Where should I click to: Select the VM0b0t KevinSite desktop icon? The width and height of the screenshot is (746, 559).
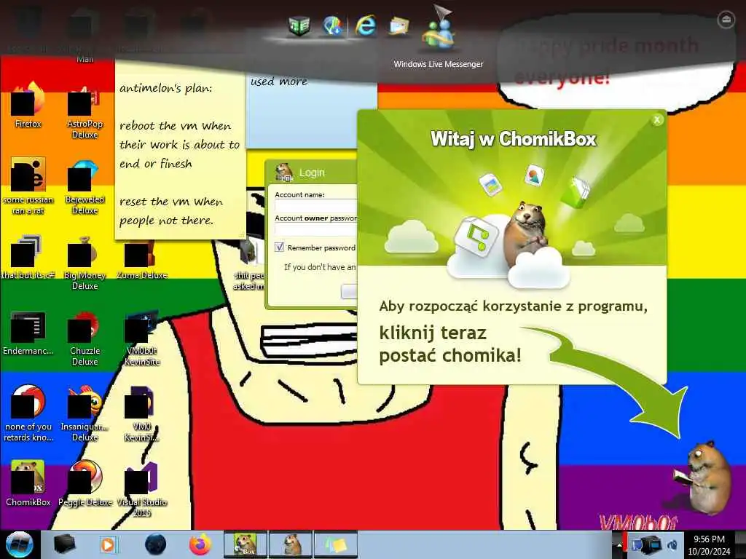(142, 338)
